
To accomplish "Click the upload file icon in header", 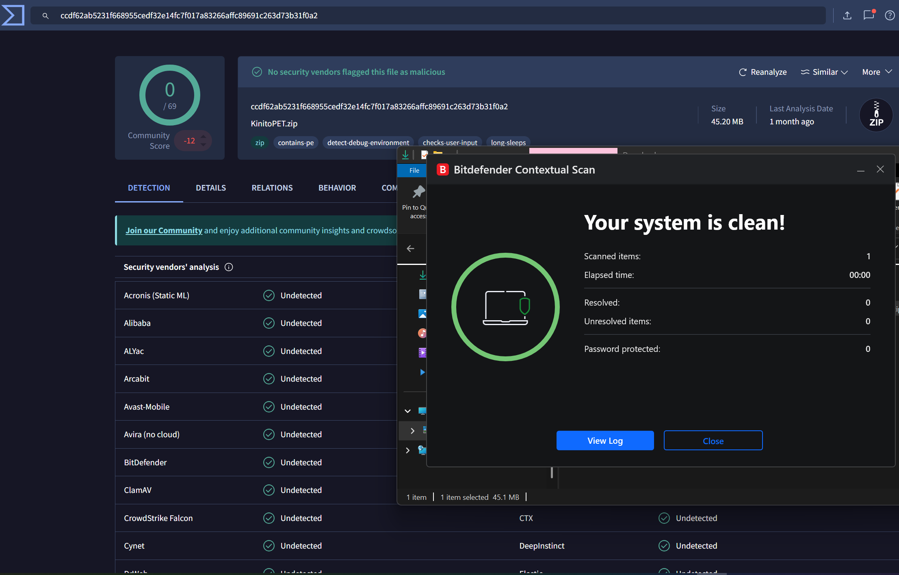I will coord(847,15).
